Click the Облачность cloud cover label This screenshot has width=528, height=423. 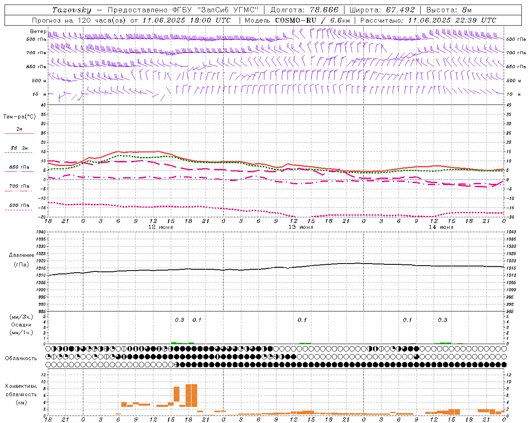click(21, 358)
